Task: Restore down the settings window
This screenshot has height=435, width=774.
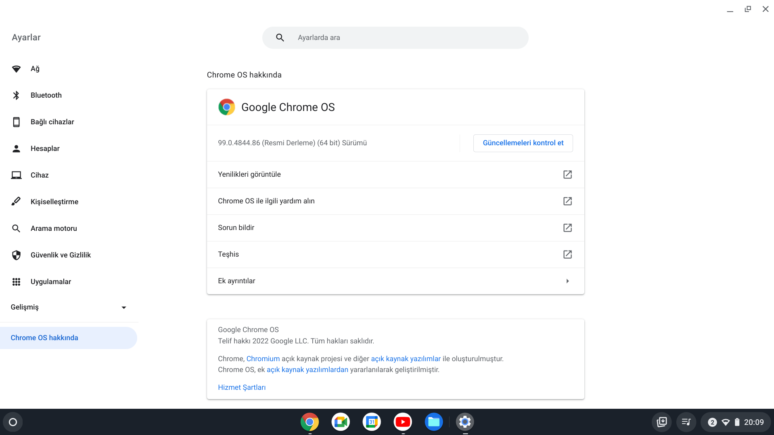Action: [x=748, y=9]
